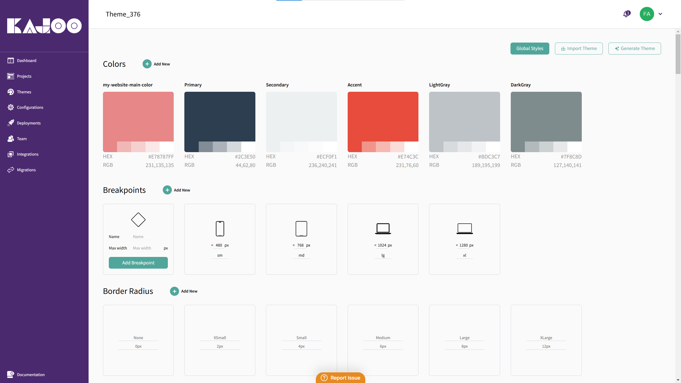
Task: Open the FA avatar menu
Action: click(x=647, y=14)
